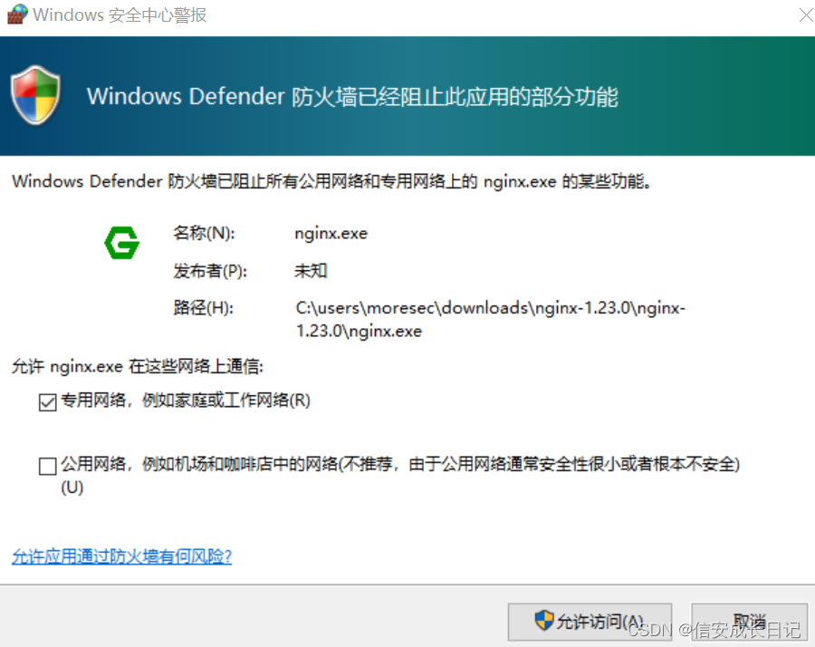Check the public networks checkbox (U)

pos(47,466)
